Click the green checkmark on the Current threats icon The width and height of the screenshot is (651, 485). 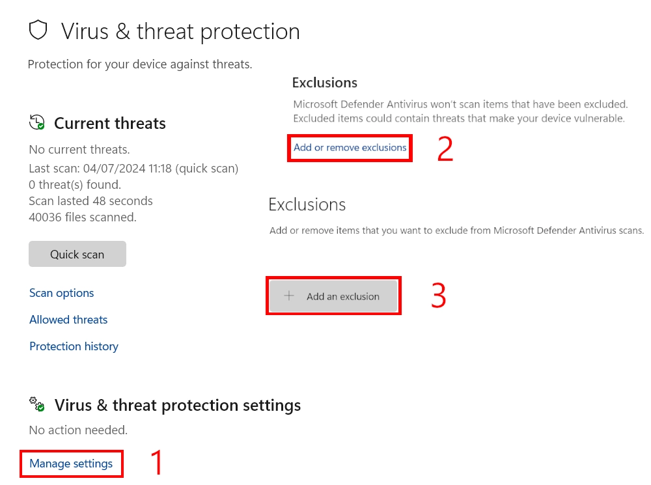tap(42, 127)
